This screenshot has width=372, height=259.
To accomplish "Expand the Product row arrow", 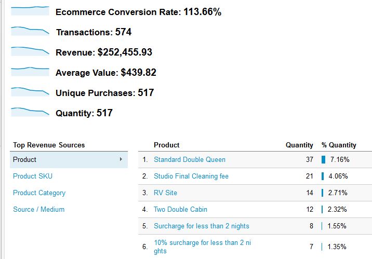I will coord(121,159).
